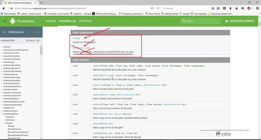Click the page vertical scrollbar thumb
This screenshot has width=261, height=140.
[259, 24]
